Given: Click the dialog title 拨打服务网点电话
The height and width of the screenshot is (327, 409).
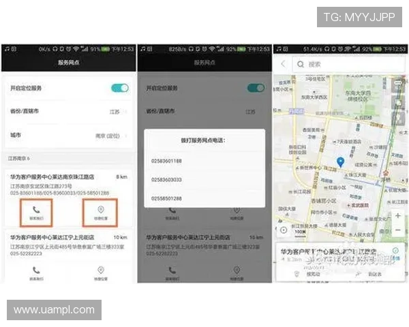Looking at the screenshot, I should 203,140.
